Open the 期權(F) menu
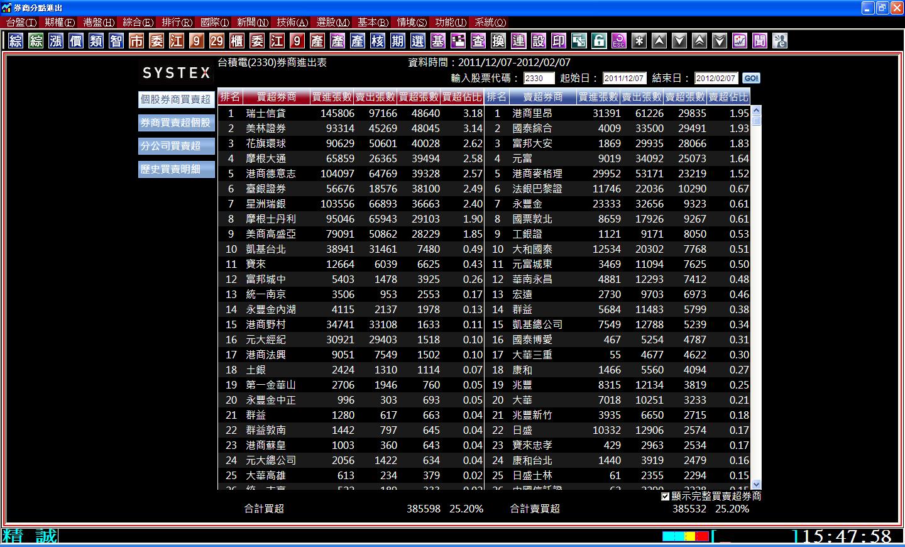Viewport: 905px width, 547px height. point(60,22)
